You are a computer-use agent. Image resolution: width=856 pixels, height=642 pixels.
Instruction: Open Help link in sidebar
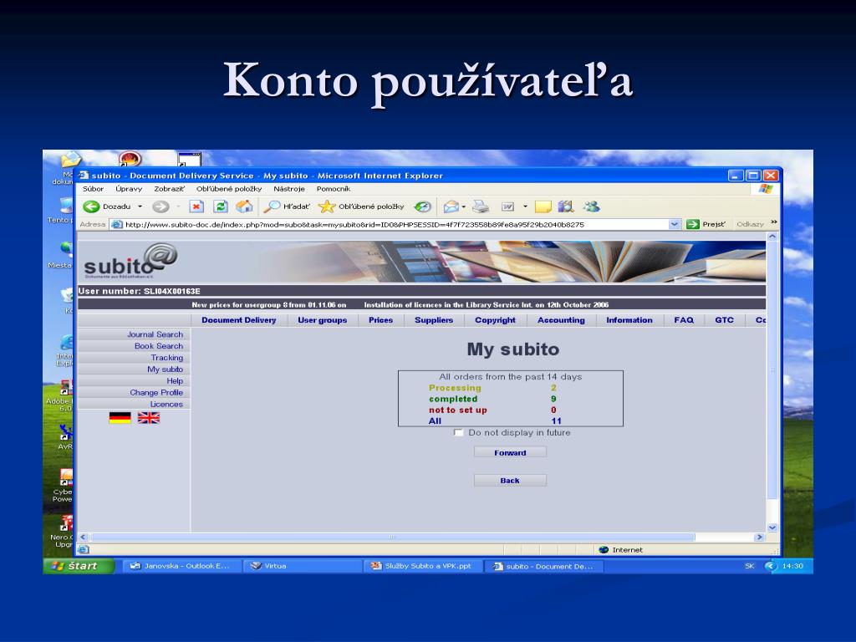point(175,380)
